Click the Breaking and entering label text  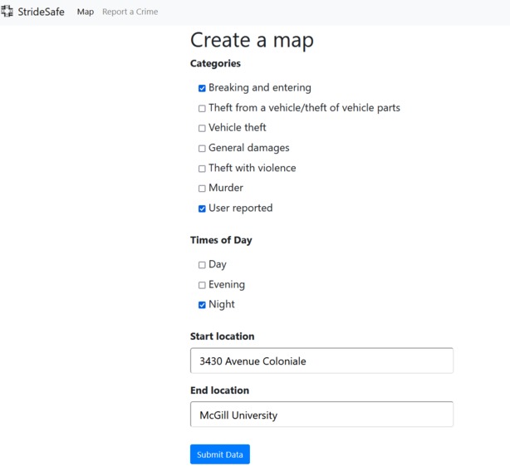coord(260,87)
